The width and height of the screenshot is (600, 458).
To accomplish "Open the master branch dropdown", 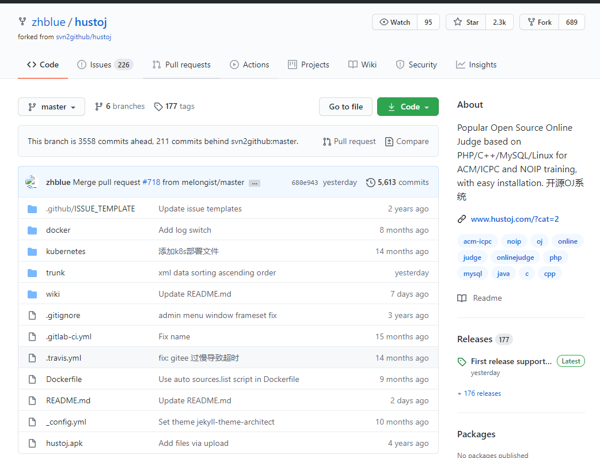I will tap(51, 107).
